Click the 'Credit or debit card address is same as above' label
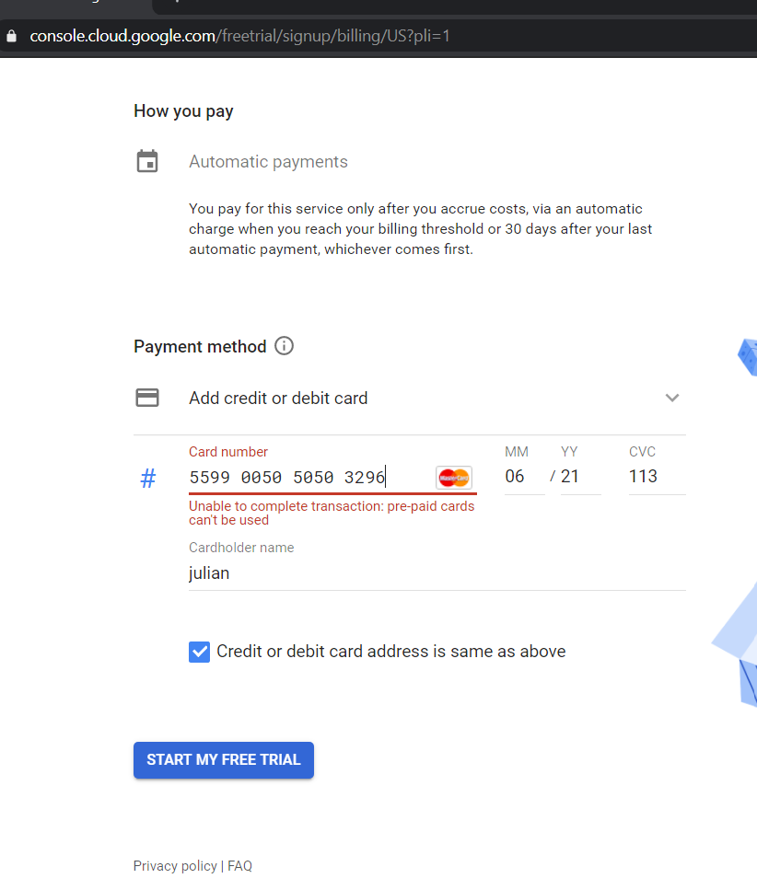Viewport: 757px width, 890px height. coord(390,652)
